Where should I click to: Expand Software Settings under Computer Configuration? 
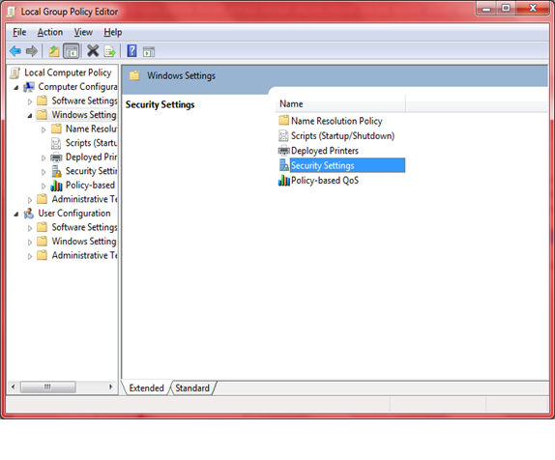(30, 101)
